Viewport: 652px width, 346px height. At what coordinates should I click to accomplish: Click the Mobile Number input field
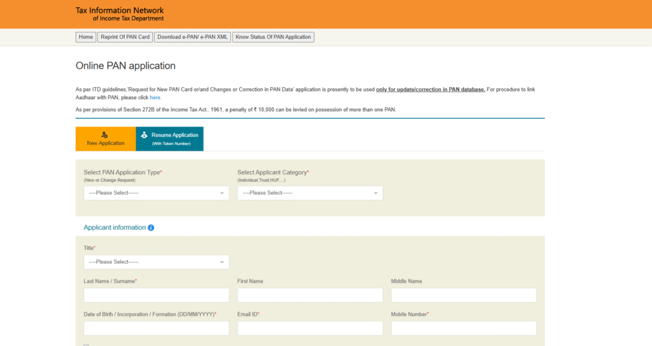464,328
